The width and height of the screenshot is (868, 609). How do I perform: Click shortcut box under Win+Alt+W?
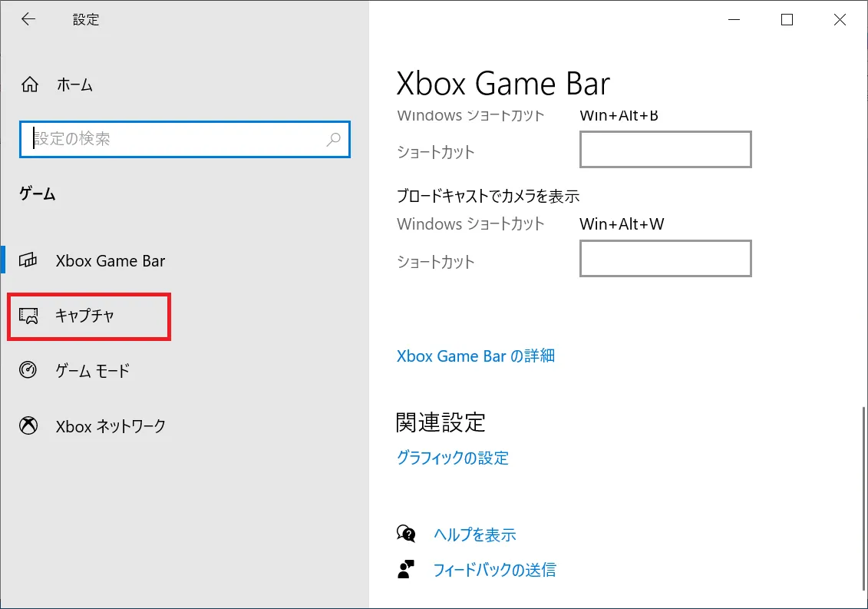tap(665, 258)
